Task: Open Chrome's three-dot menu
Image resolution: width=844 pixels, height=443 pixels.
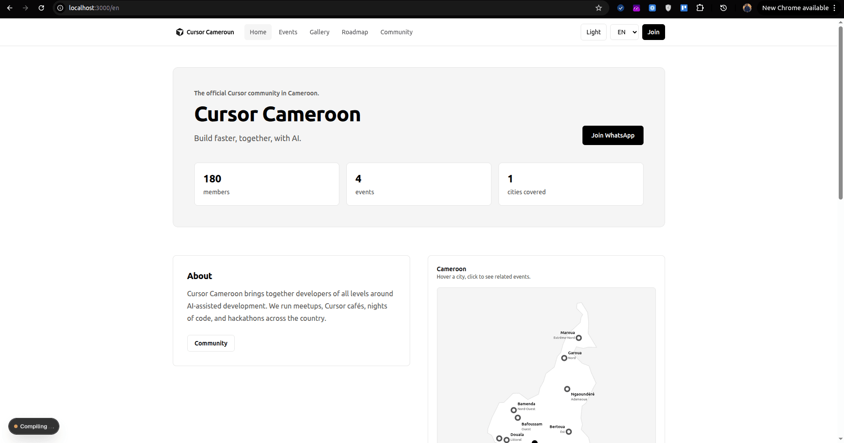Action: point(834,8)
